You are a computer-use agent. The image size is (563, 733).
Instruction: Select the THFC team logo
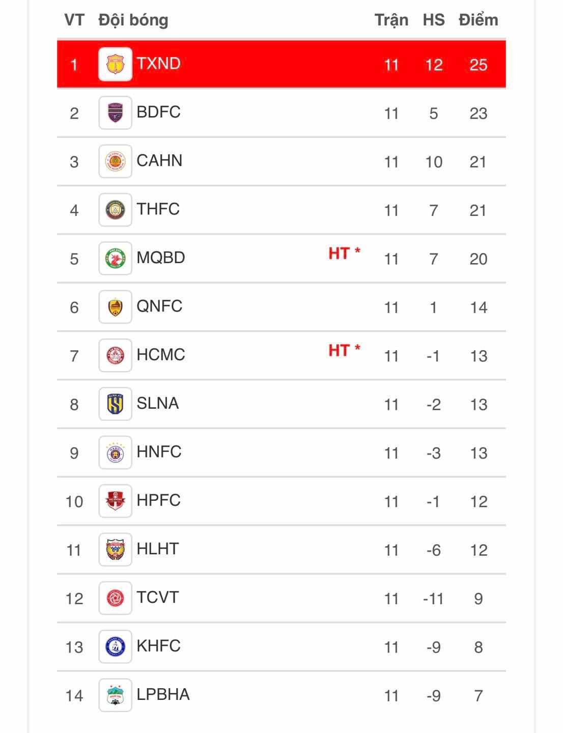pos(115,210)
